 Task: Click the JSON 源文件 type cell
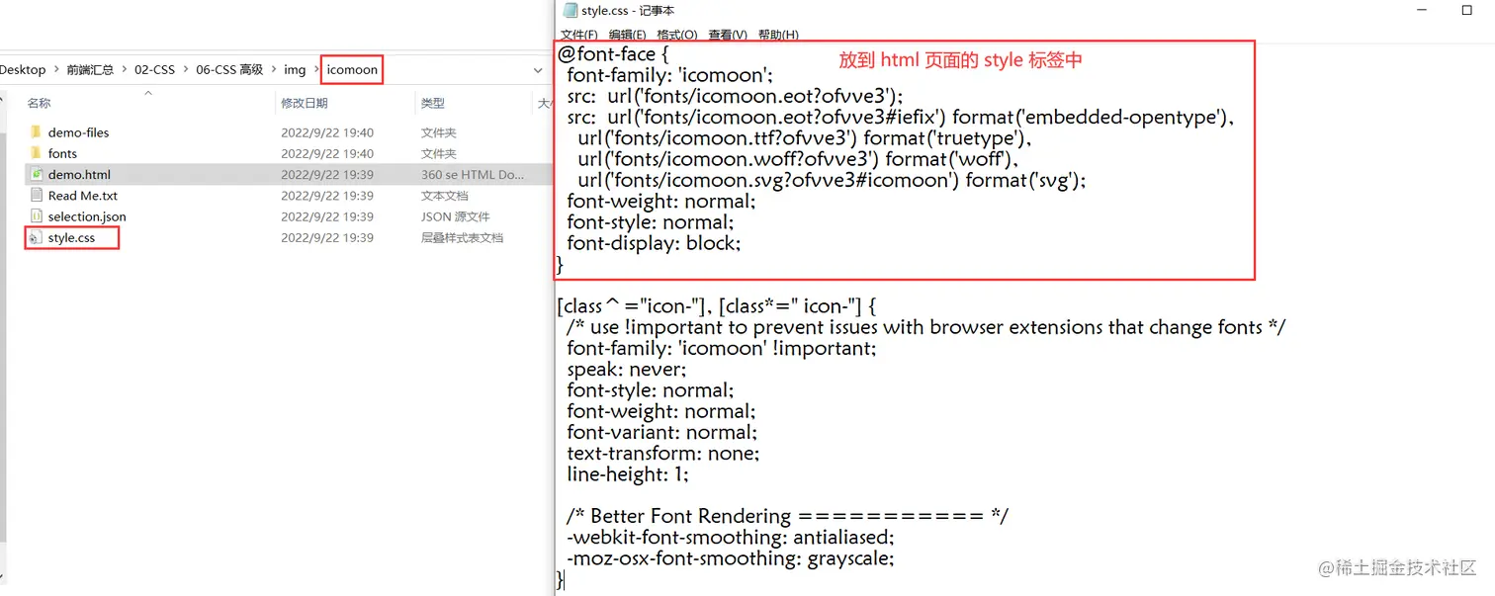[x=455, y=216]
